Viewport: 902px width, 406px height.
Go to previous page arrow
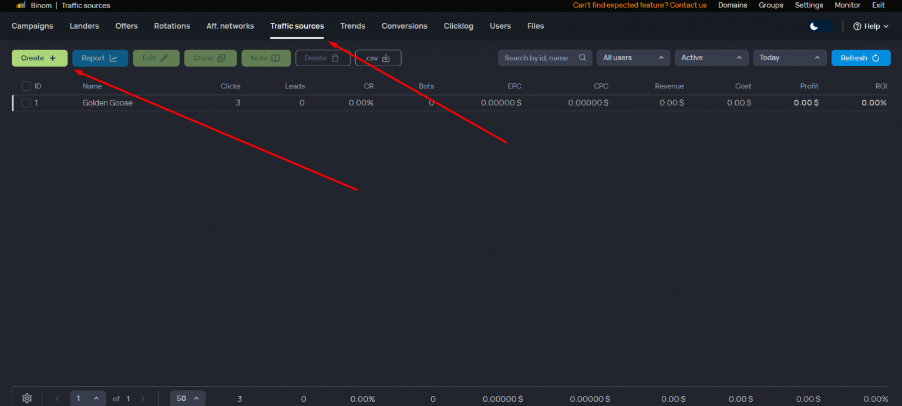[x=58, y=399]
